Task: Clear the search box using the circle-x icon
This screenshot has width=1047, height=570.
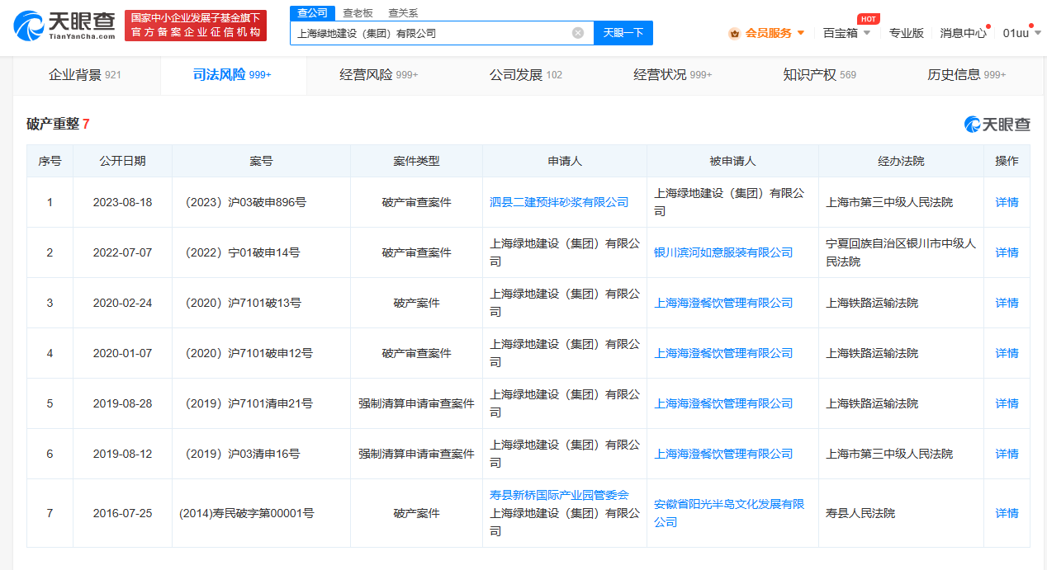Action: coord(578,32)
